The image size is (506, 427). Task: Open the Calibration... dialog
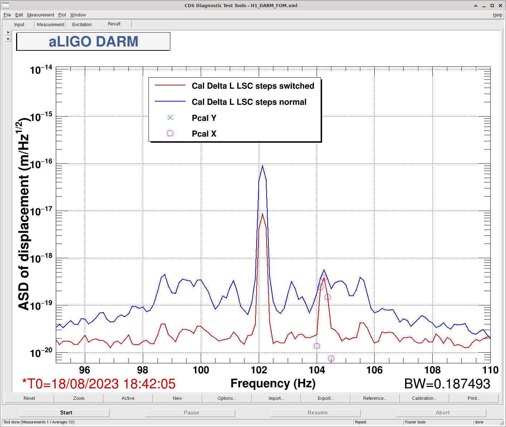(424, 398)
